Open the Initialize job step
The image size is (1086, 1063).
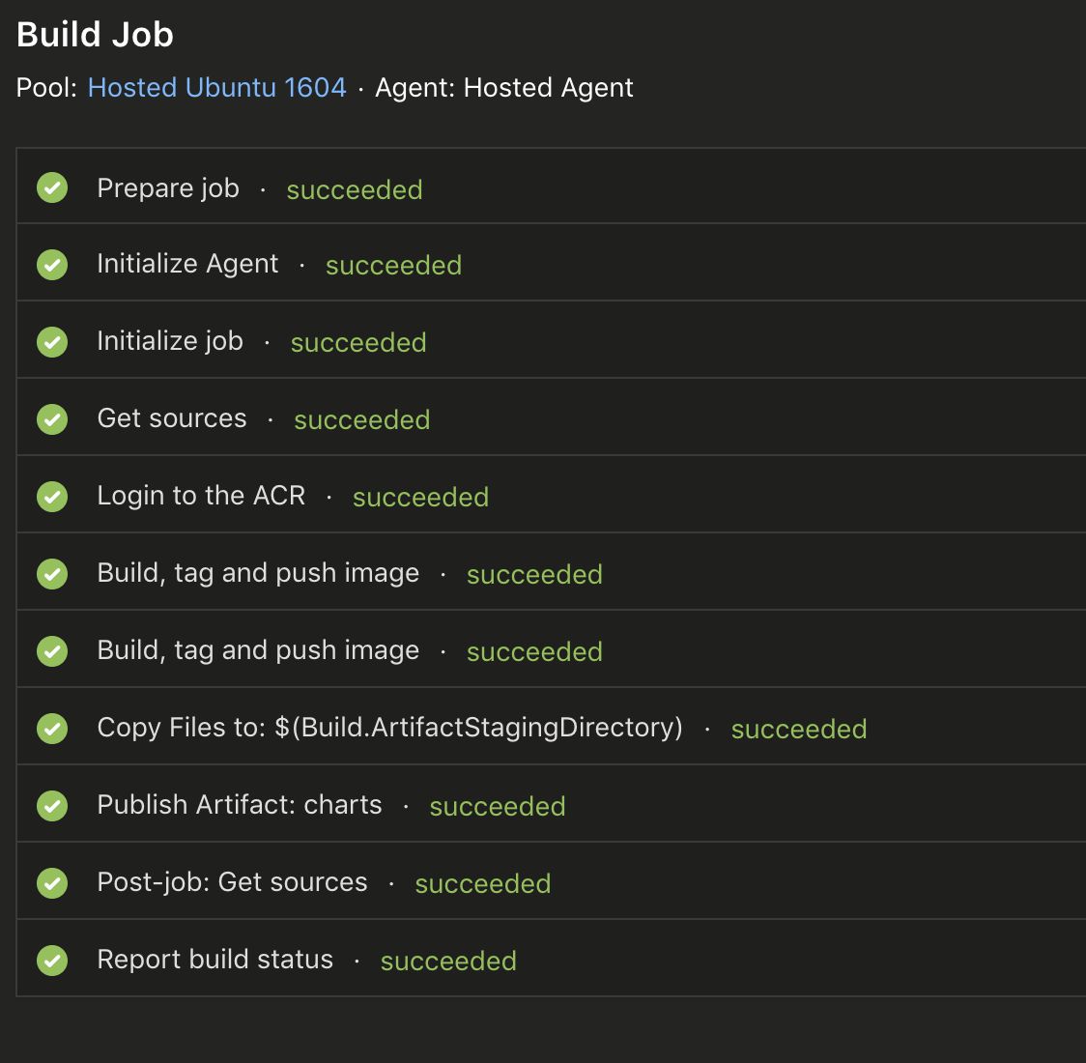(x=170, y=340)
